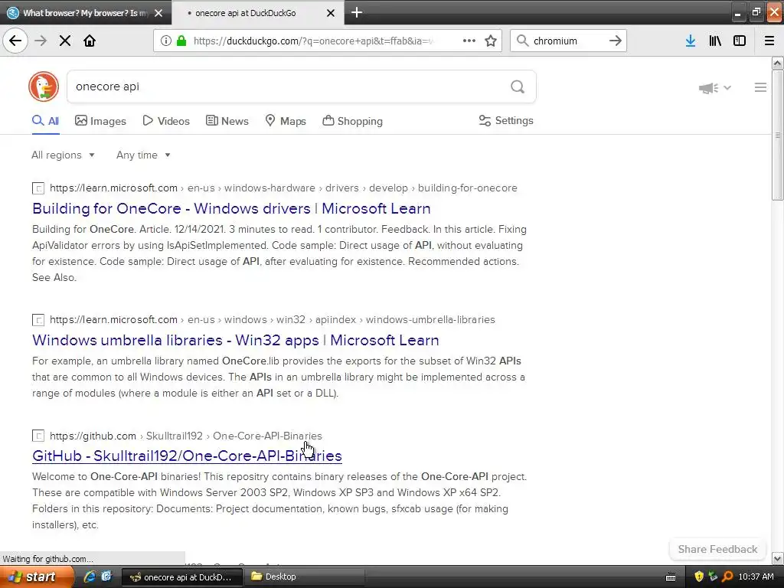Screen dimensions: 784x588
Task: Open the library bookshelf icon
Action: coord(715,41)
